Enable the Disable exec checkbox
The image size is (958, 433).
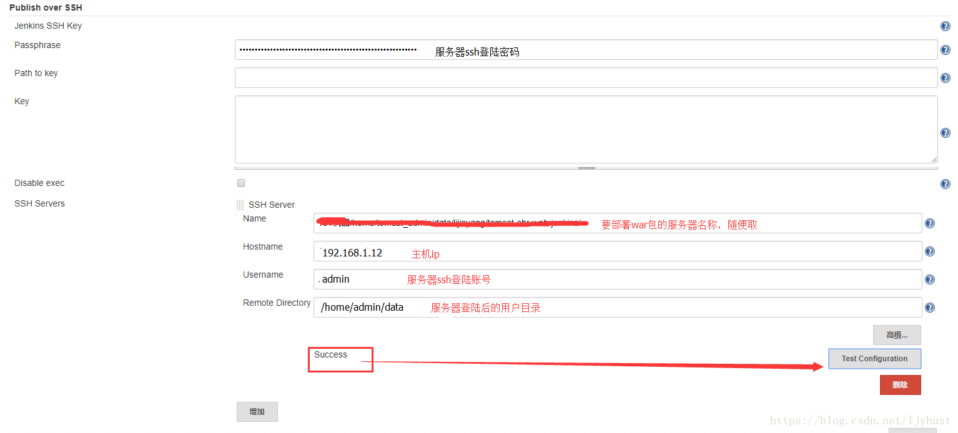(241, 183)
